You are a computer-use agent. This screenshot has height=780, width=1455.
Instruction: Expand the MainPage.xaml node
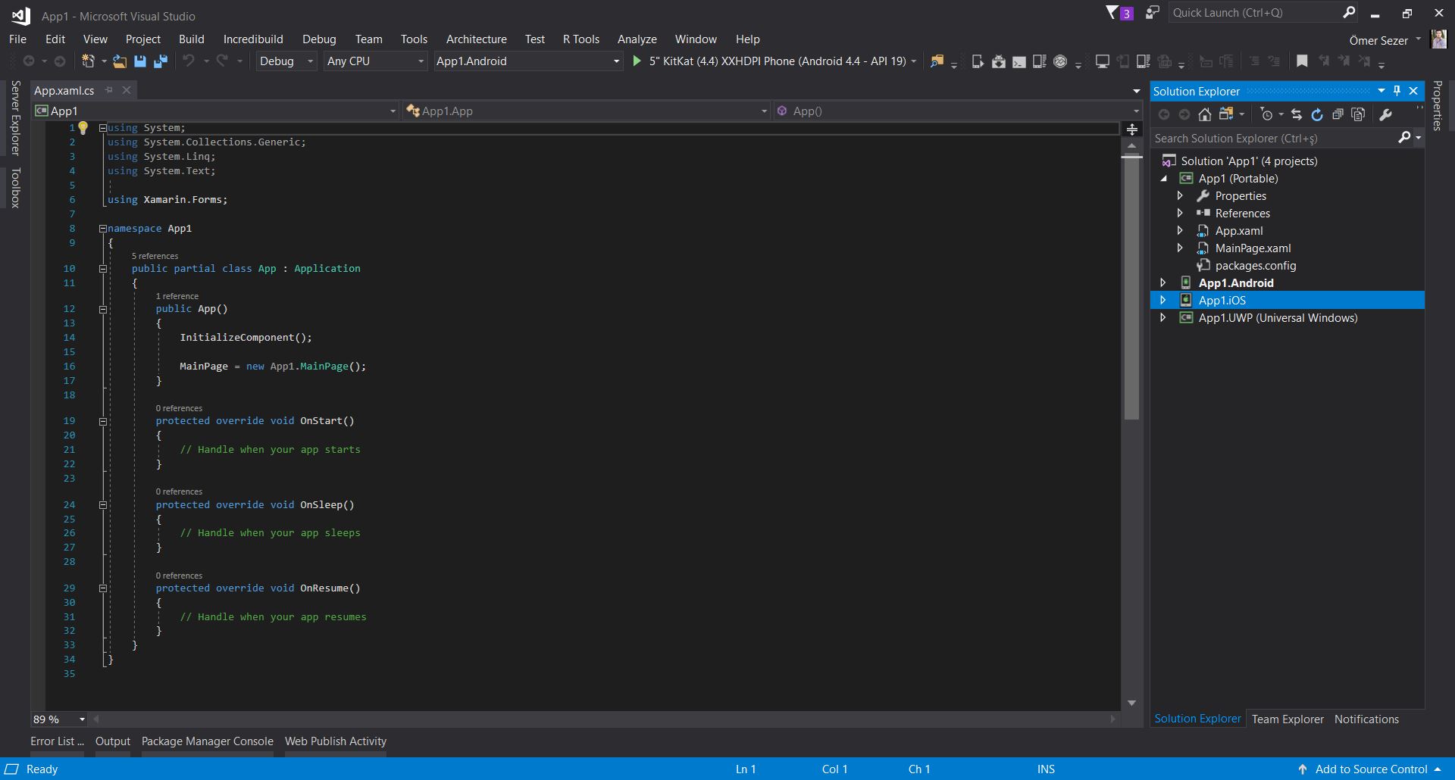point(1180,248)
